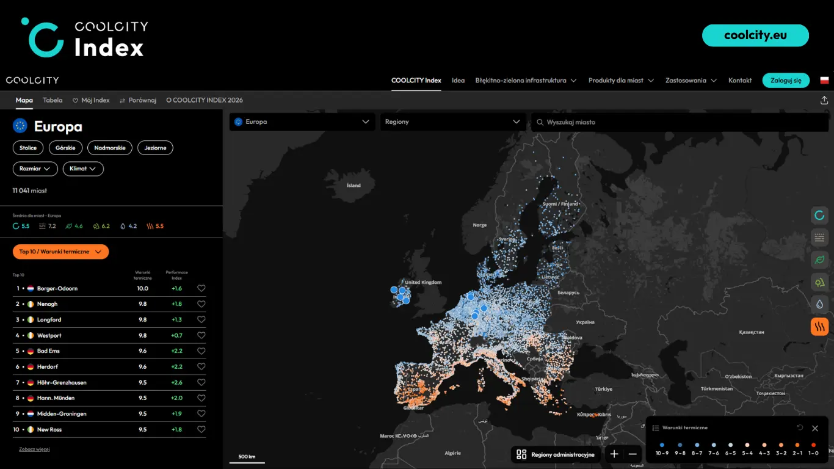Click the 6–5 legend color dot
The image size is (834, 469).
[x=730, y=445]
